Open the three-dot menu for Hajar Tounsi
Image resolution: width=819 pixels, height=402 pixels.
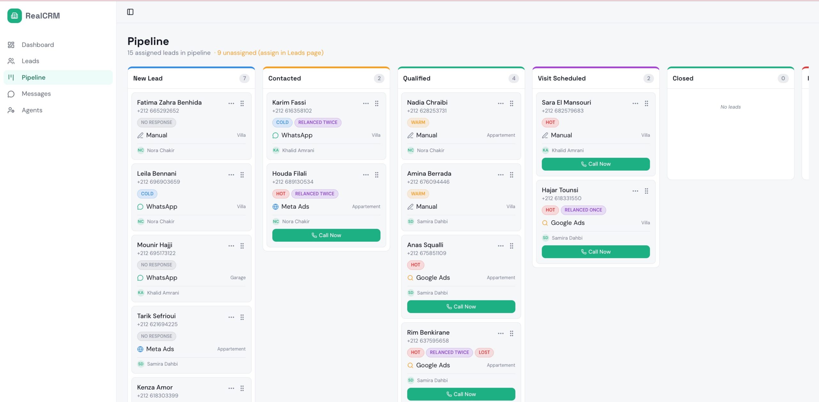click(x=635, y=191)
